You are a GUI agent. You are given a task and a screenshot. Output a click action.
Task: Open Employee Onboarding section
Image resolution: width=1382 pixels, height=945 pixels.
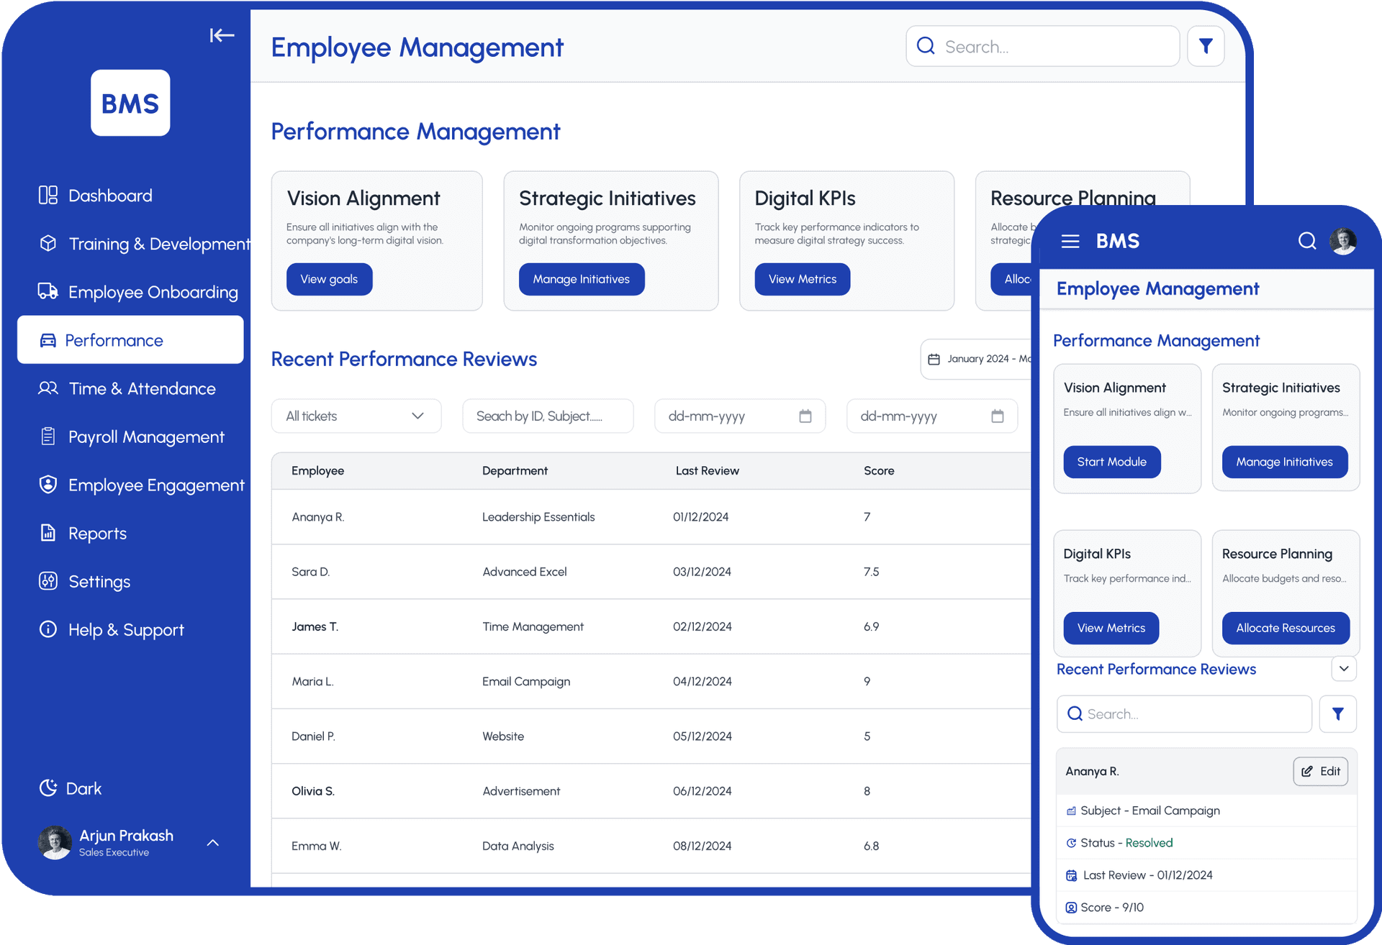(x=153, y=292)
